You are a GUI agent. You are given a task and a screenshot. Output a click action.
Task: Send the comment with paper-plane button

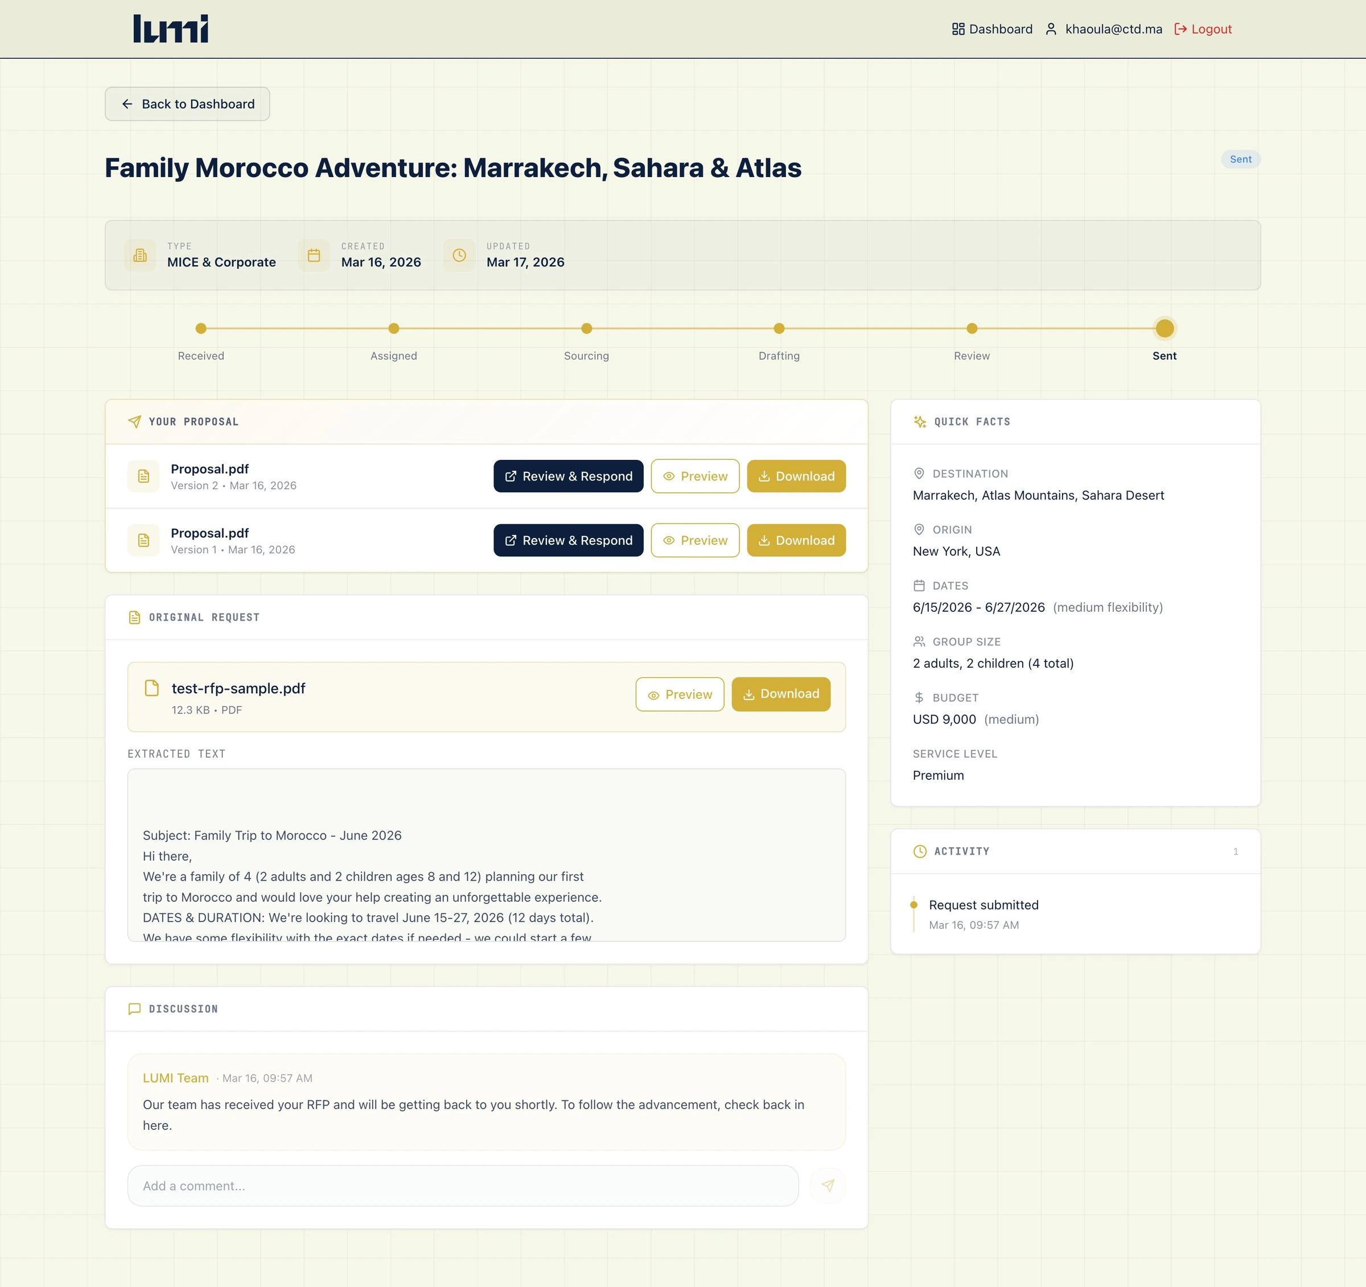(828, 1185)
